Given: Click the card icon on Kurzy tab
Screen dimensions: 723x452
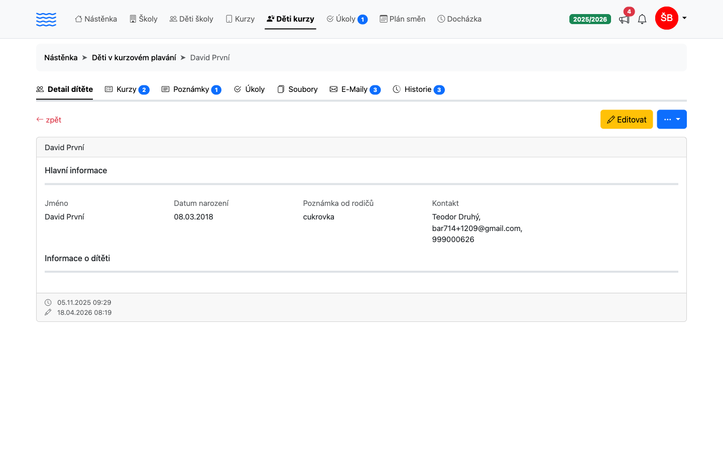Looking at the screenshot, I should click(x=108, y=89).
